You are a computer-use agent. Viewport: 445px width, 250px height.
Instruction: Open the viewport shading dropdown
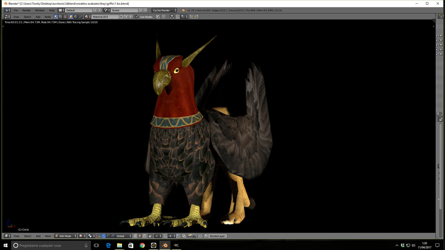coord(82,236)
